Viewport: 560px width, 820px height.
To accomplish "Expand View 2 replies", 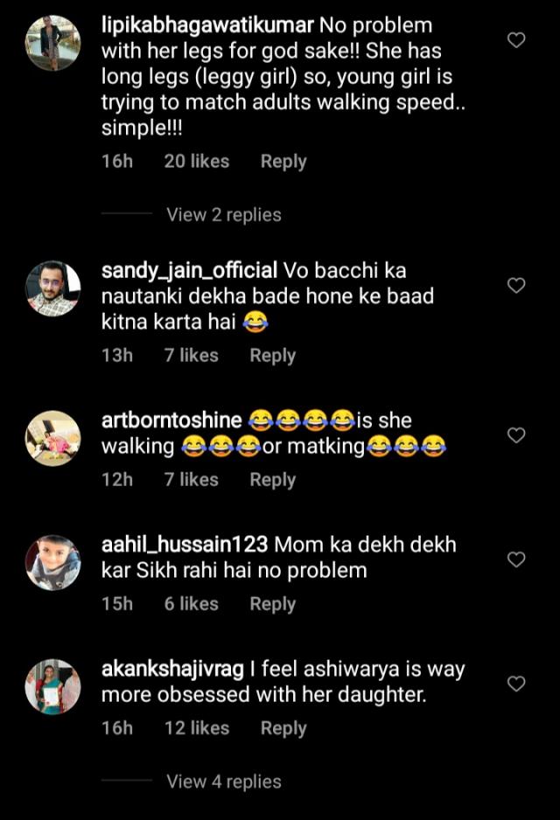I will click(224, 215).
